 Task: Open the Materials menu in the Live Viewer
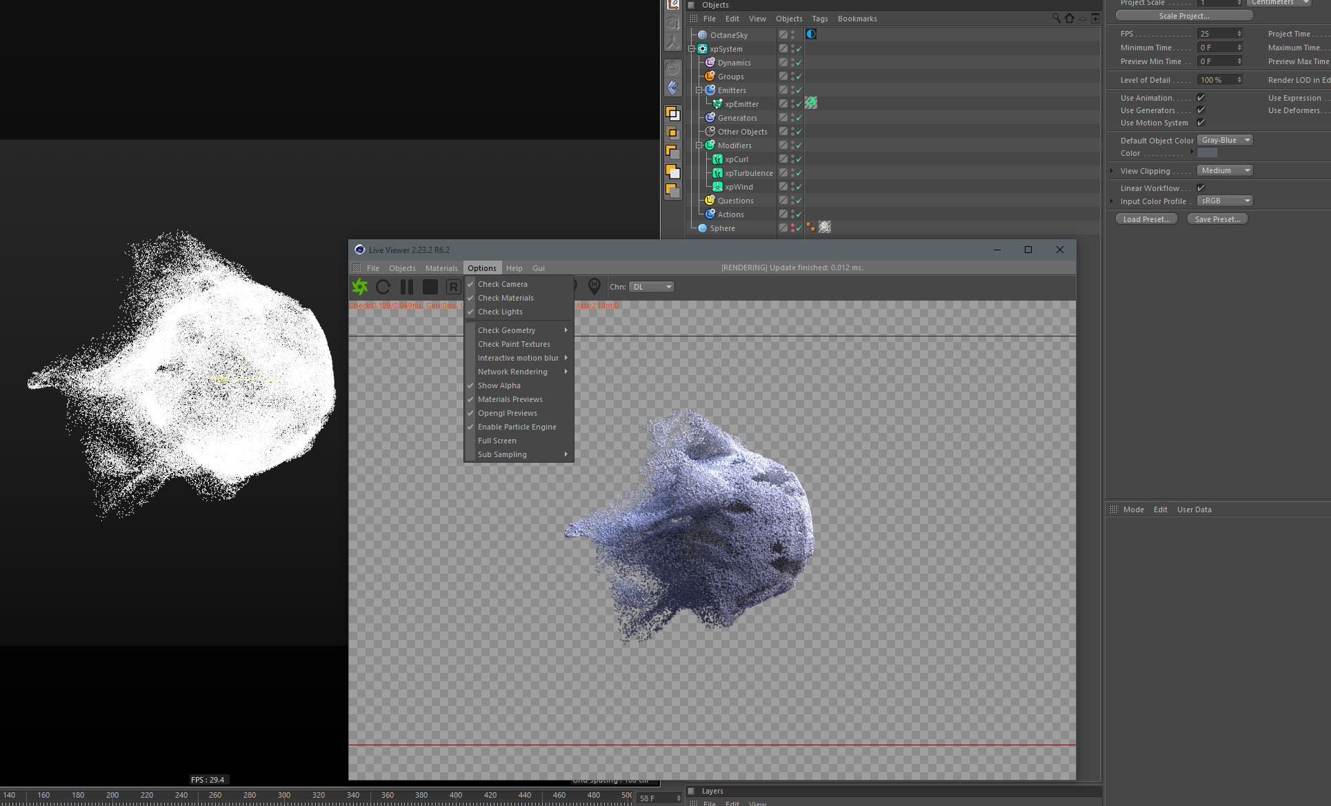point(441,268)
